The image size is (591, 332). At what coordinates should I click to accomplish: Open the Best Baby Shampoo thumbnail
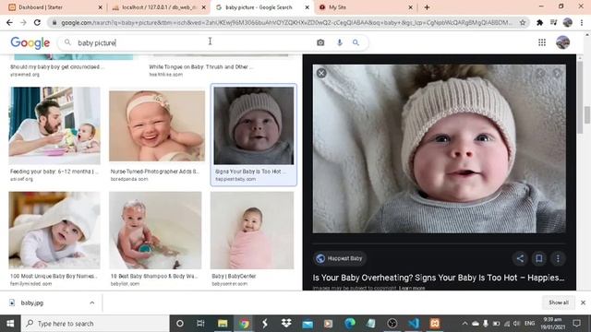click(155, 231)
